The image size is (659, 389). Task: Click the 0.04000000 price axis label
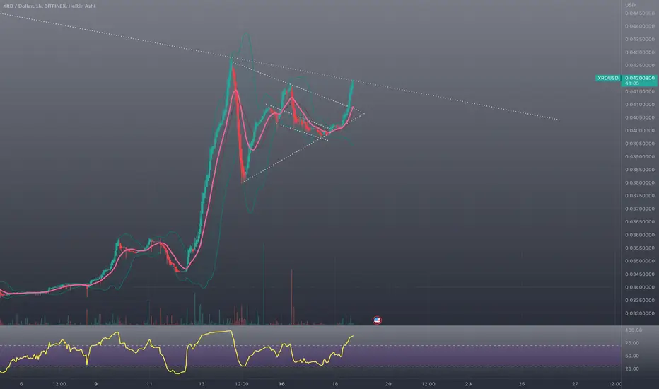coord(639,131)
